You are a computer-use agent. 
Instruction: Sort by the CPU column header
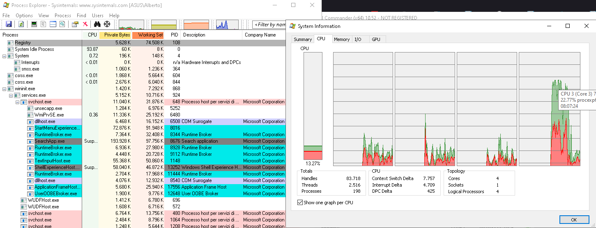click(91, 35)
